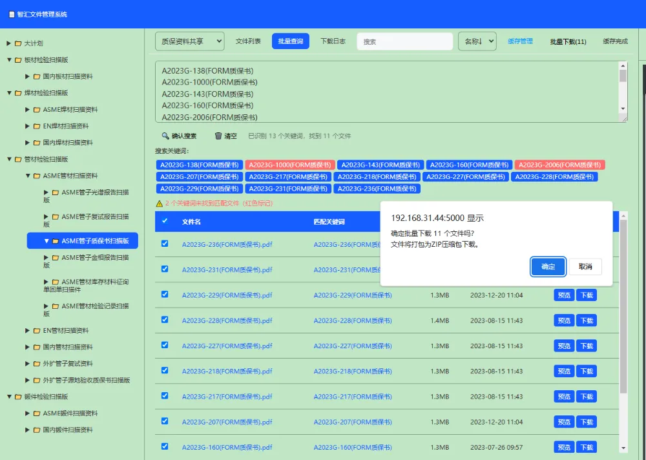Collapse the ASME管材扫描资料 arrow
646x460 pixels.
pyautogui.click(x=27, y=176)
